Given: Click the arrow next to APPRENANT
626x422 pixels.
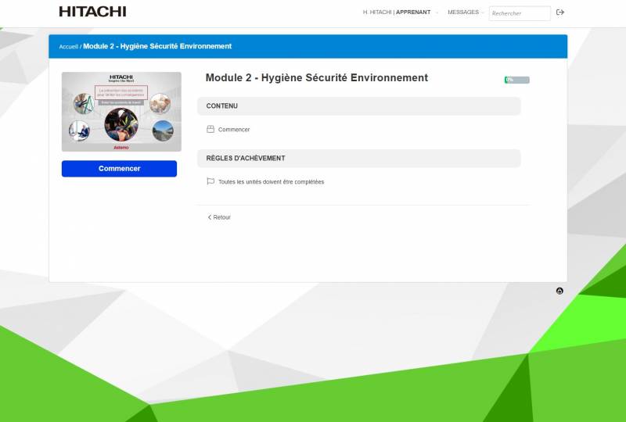Looking at the screenshot, I should pos(437,13).
